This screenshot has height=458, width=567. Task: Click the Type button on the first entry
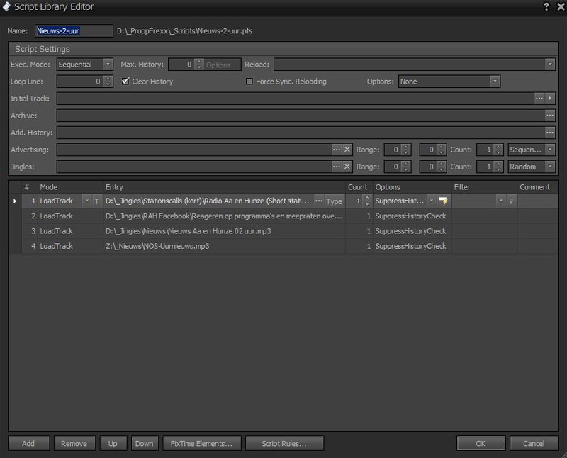tap(332, 201)
